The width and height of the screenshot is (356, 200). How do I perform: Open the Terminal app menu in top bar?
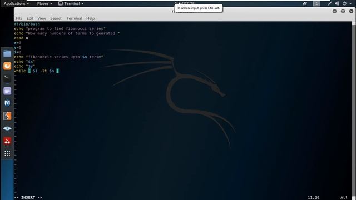coord(71,4)
